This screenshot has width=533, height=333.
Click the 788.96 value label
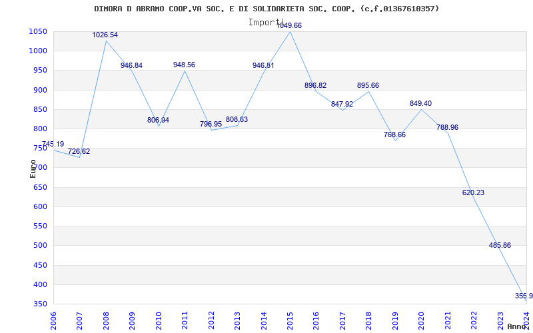[x=447, y=127]
